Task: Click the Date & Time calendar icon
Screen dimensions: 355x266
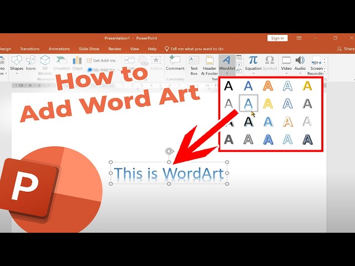Action: [239, 58]
